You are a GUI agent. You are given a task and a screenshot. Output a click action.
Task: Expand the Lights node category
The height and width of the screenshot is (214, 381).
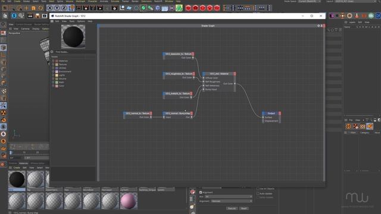tap(53, 75)
